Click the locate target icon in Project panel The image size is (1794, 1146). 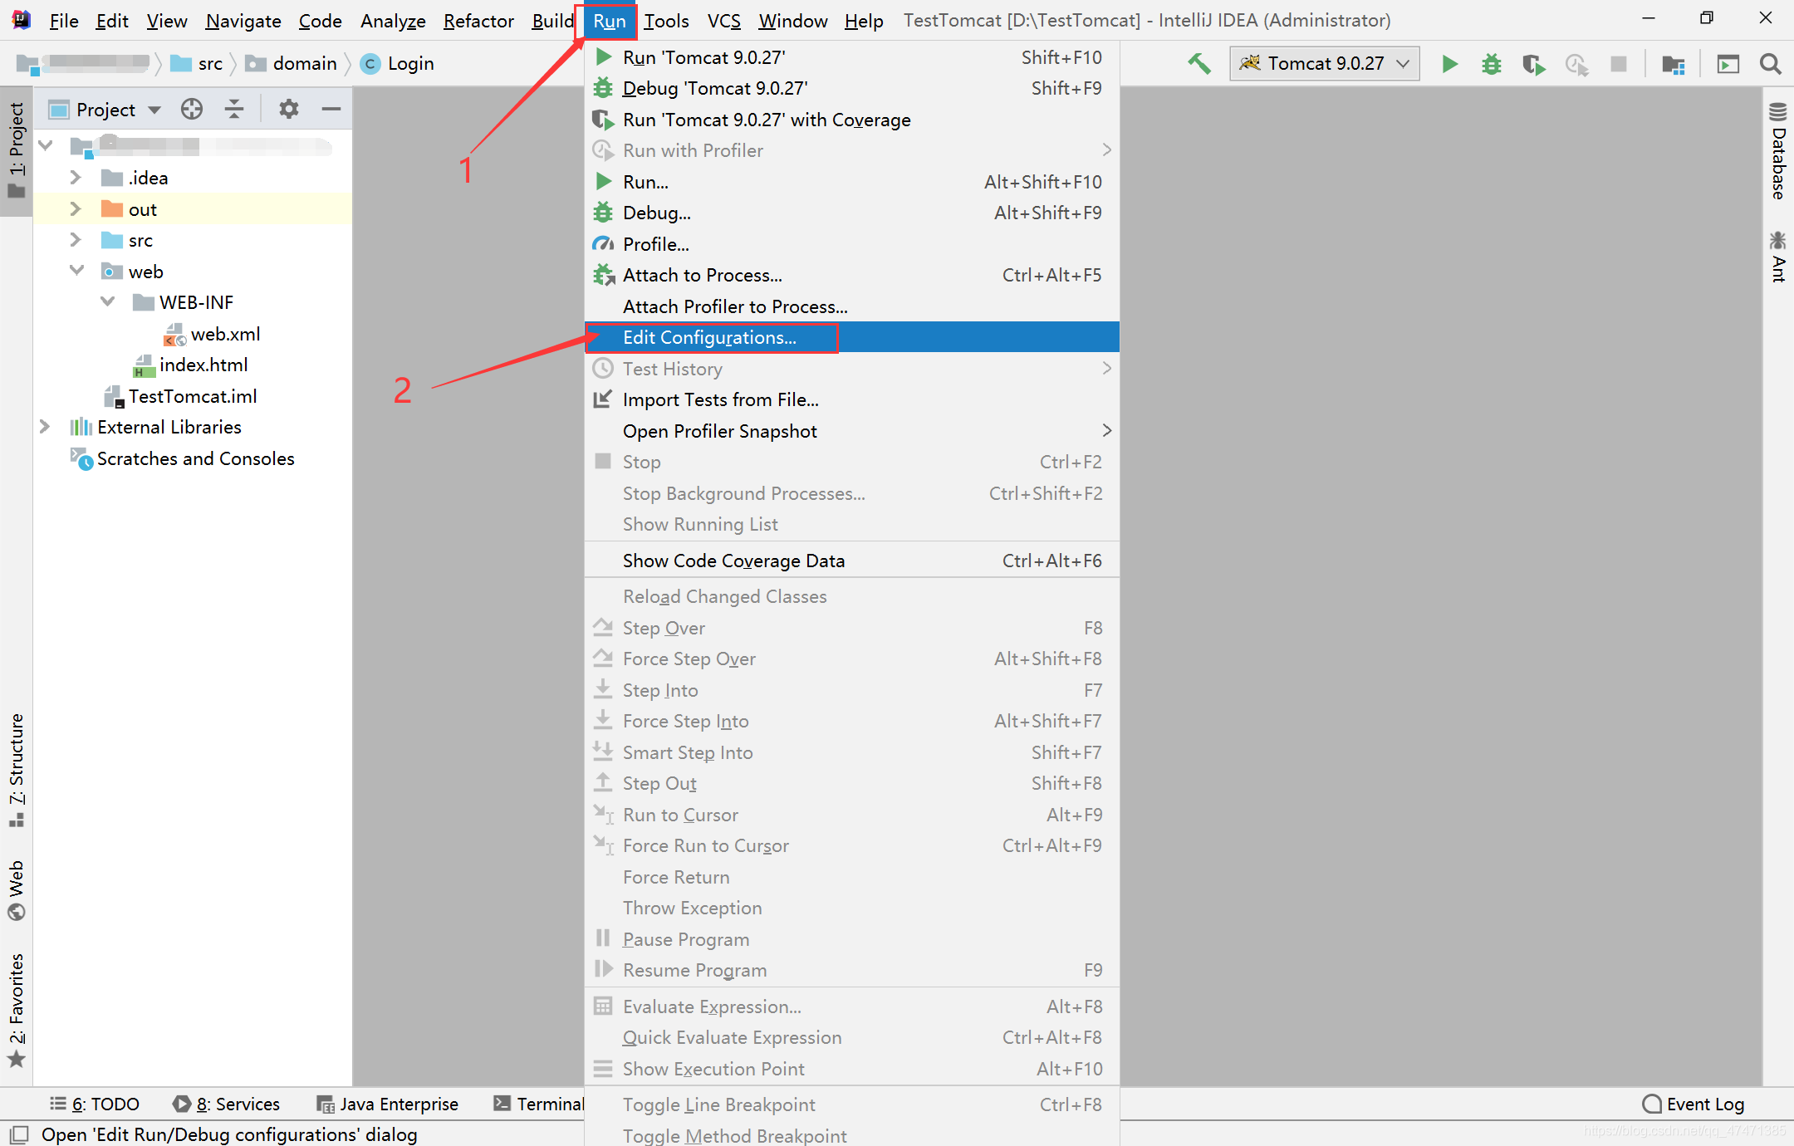click(192, 109)
